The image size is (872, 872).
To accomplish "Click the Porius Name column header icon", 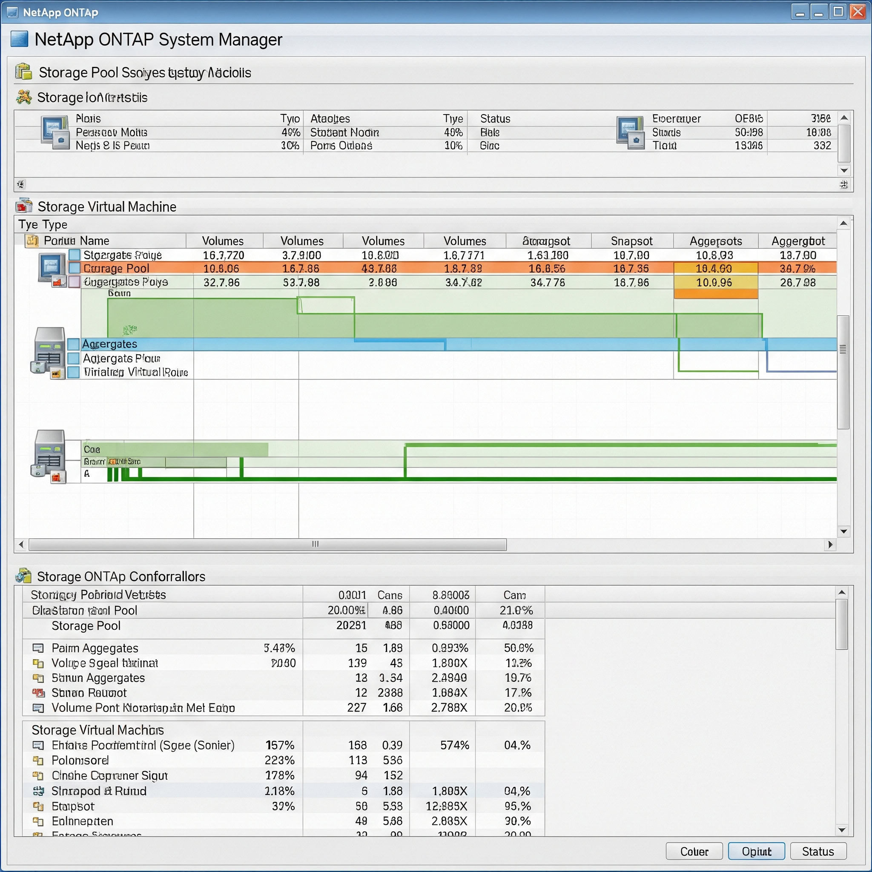I will (32, 241).
